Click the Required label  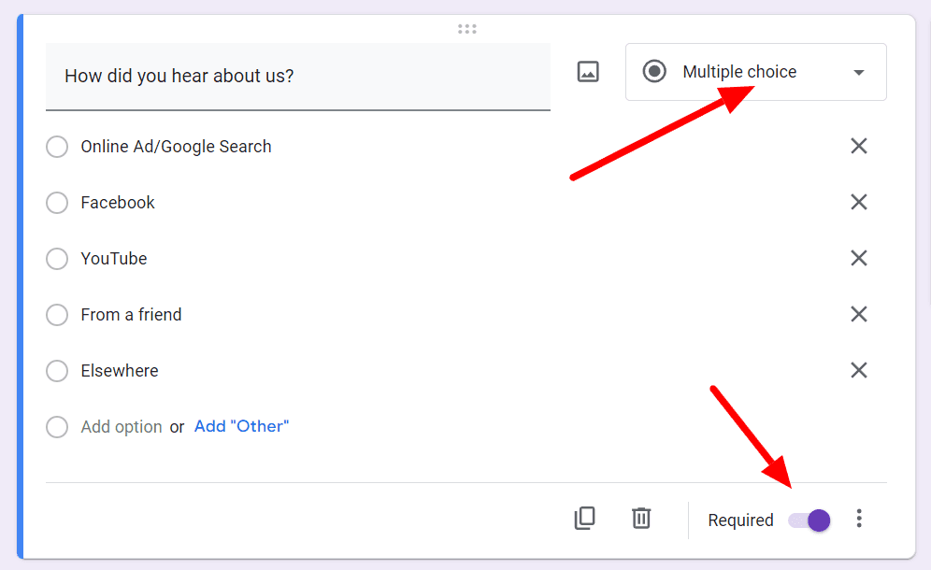[740, 520]
